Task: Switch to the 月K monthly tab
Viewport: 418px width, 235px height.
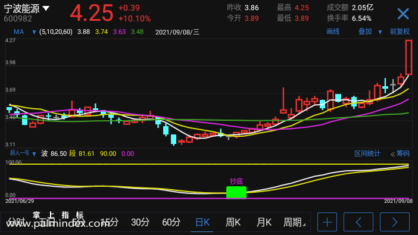Action: 264,222
